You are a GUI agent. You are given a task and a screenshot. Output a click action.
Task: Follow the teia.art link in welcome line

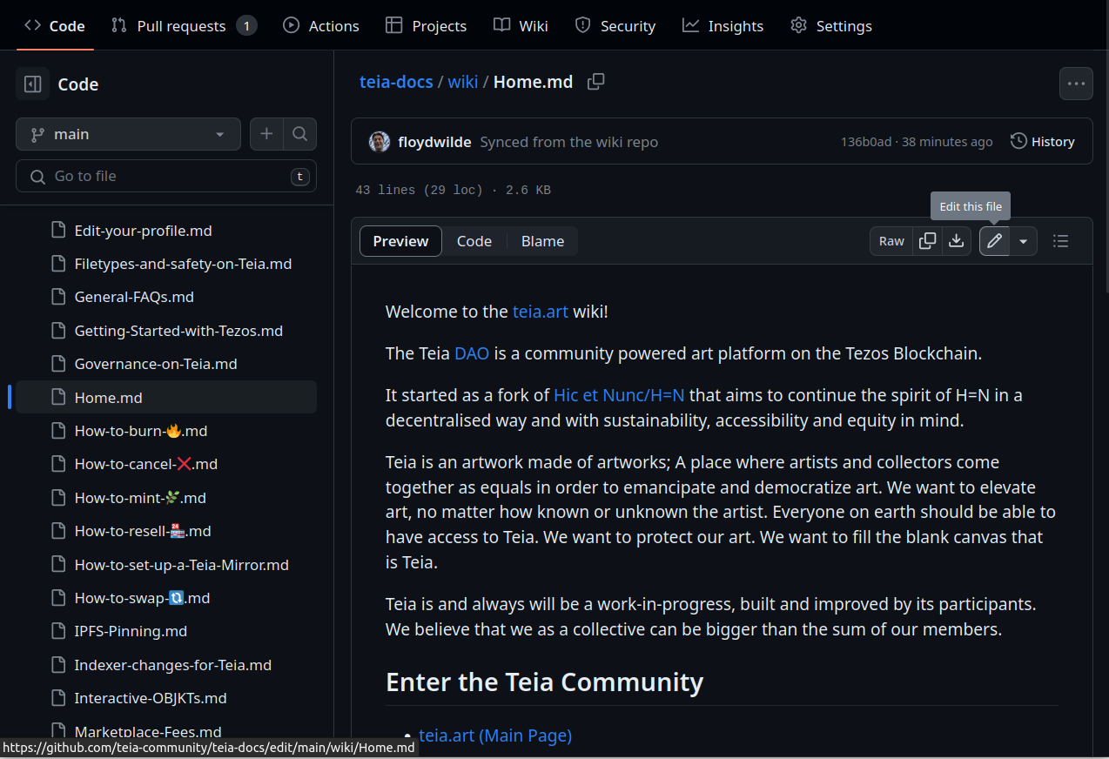540,312
